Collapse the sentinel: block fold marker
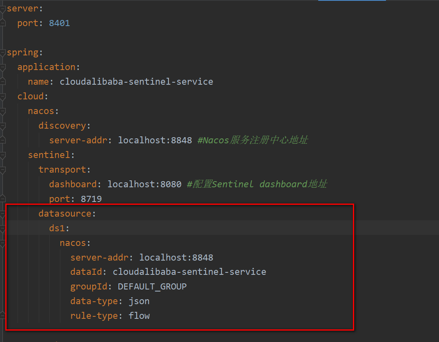Viewport: 439px width, 342px height. click(x=2, y=156)
